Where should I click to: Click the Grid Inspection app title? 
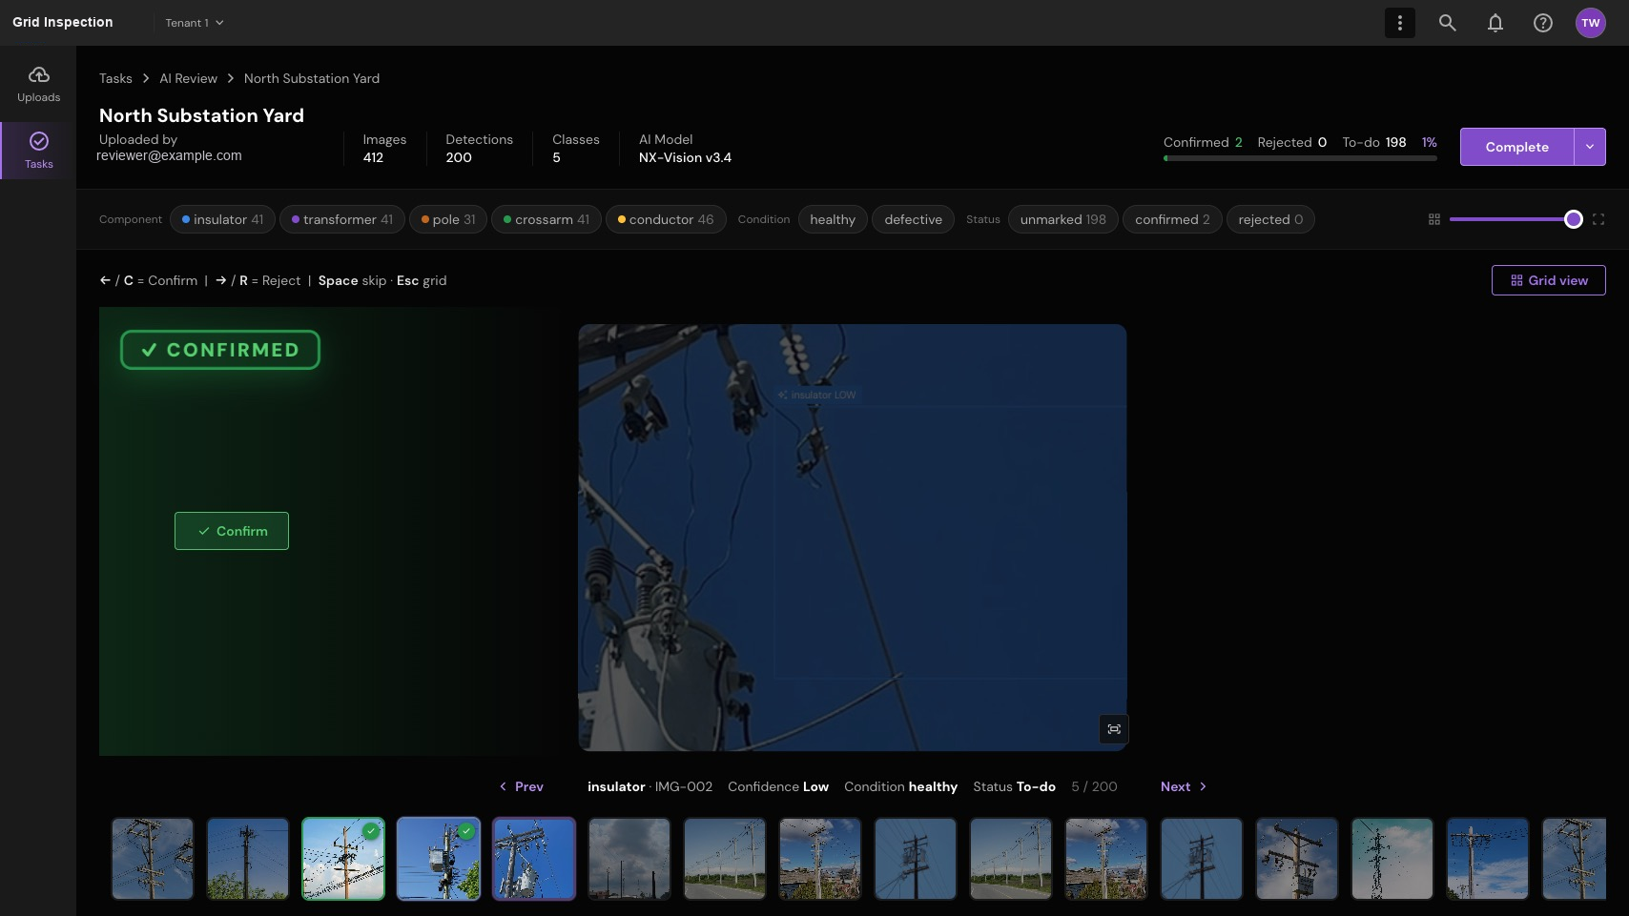tap(63, 23)
